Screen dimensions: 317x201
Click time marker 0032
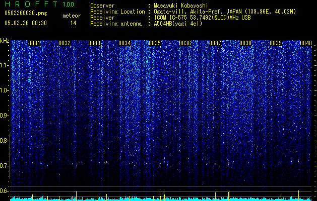(65, 43)
